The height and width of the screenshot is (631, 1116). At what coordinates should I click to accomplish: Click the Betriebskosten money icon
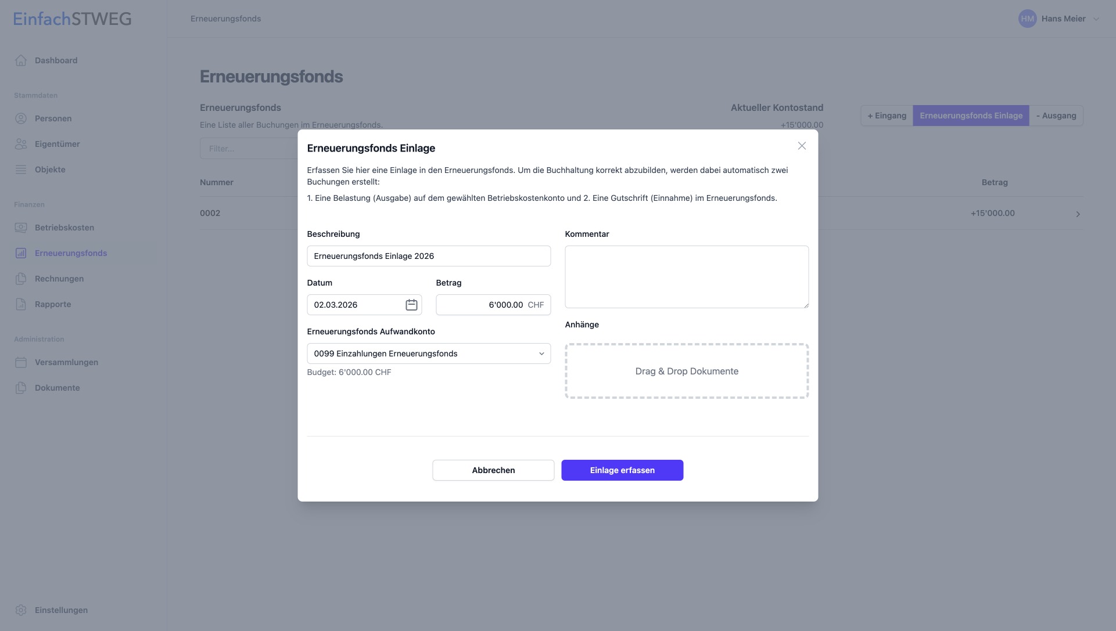21,228
